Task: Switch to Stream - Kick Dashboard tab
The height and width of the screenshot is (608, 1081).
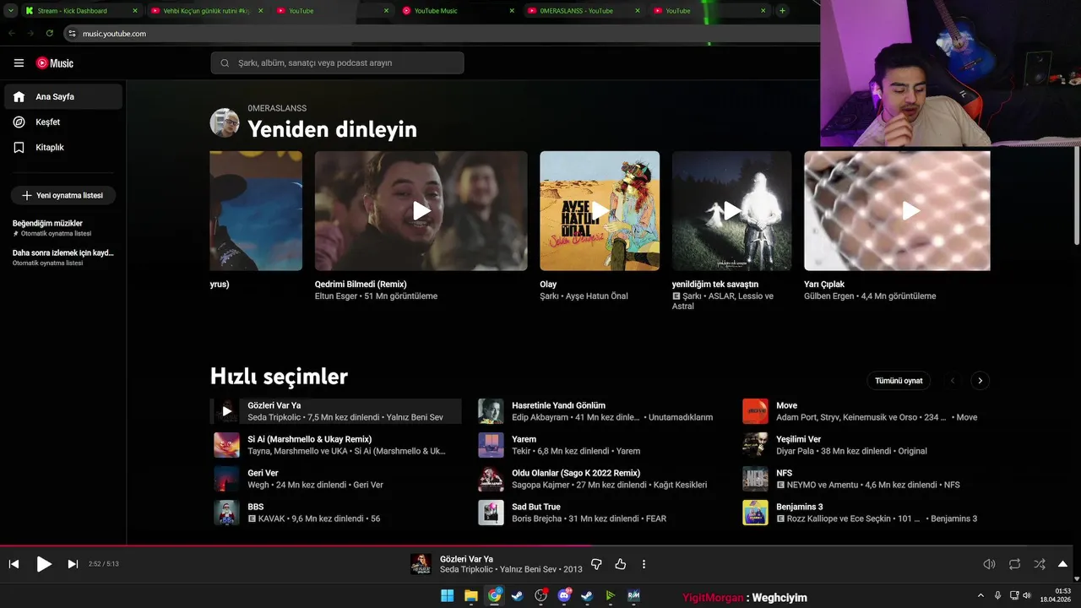Action: 80,11
